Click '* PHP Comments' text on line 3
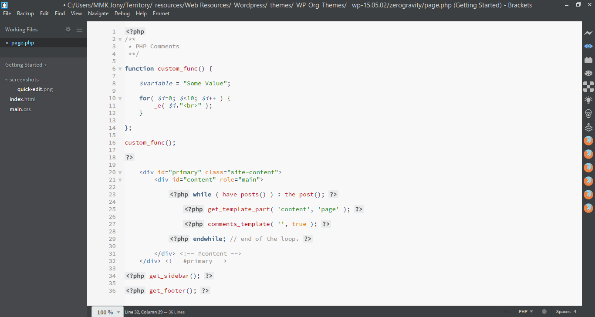Viewport: 595px width, 317px height. click(x=154, y=46)
